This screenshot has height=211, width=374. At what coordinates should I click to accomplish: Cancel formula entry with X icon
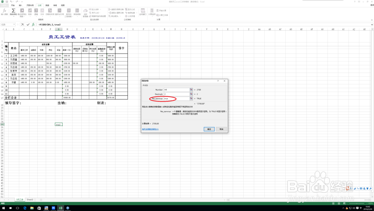(x=23, y=24)
